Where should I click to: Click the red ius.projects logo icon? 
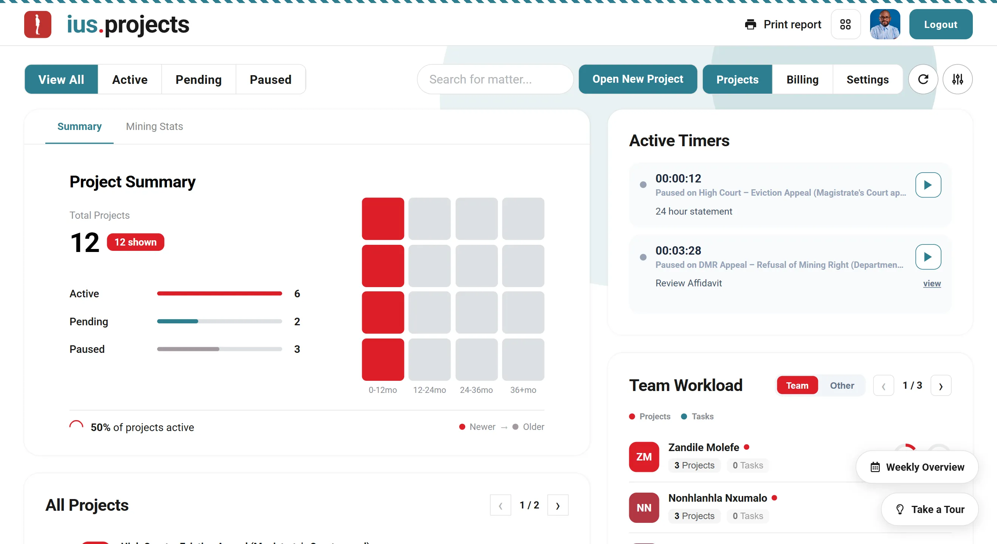pyautogui.click(x=37, y=25)
